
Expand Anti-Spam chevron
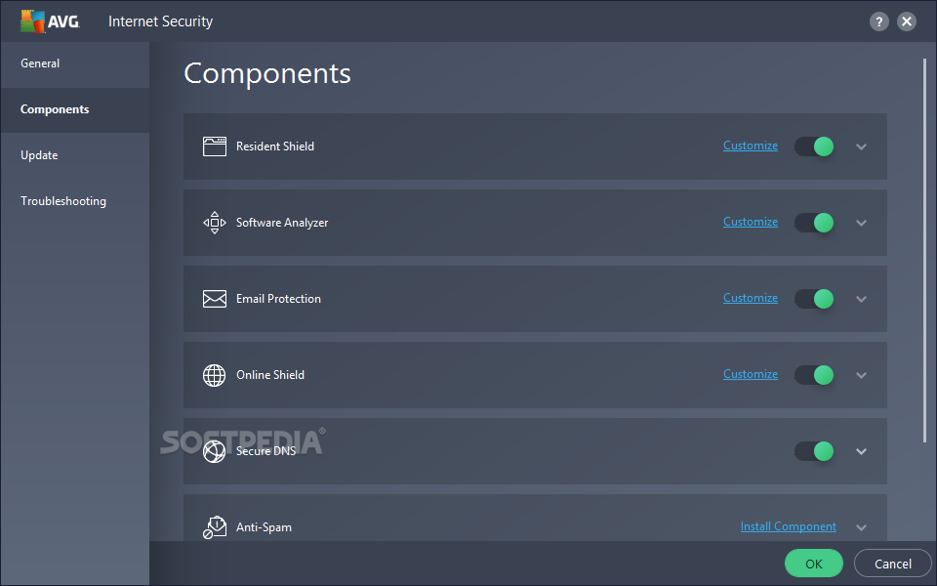click(861, 527)
